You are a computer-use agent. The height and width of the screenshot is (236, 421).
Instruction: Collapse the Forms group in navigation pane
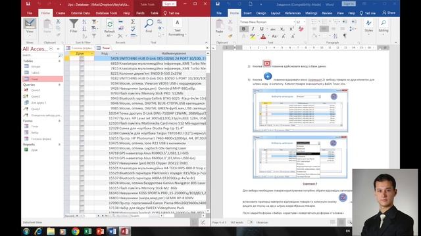pyautogui.click(x=59, y=121)
